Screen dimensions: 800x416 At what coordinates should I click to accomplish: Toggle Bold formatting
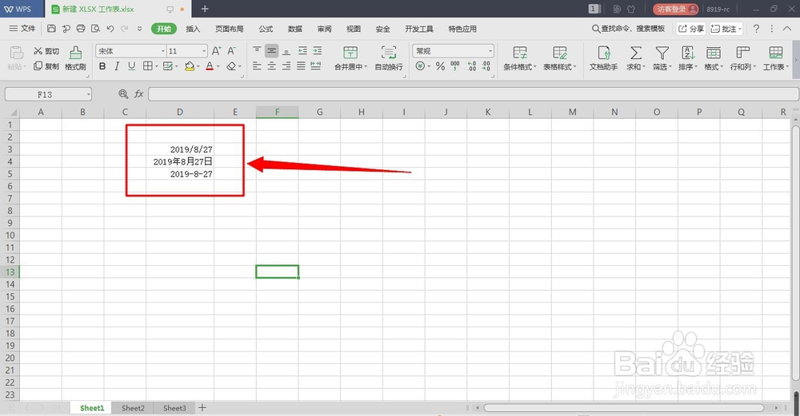[102, 66]
